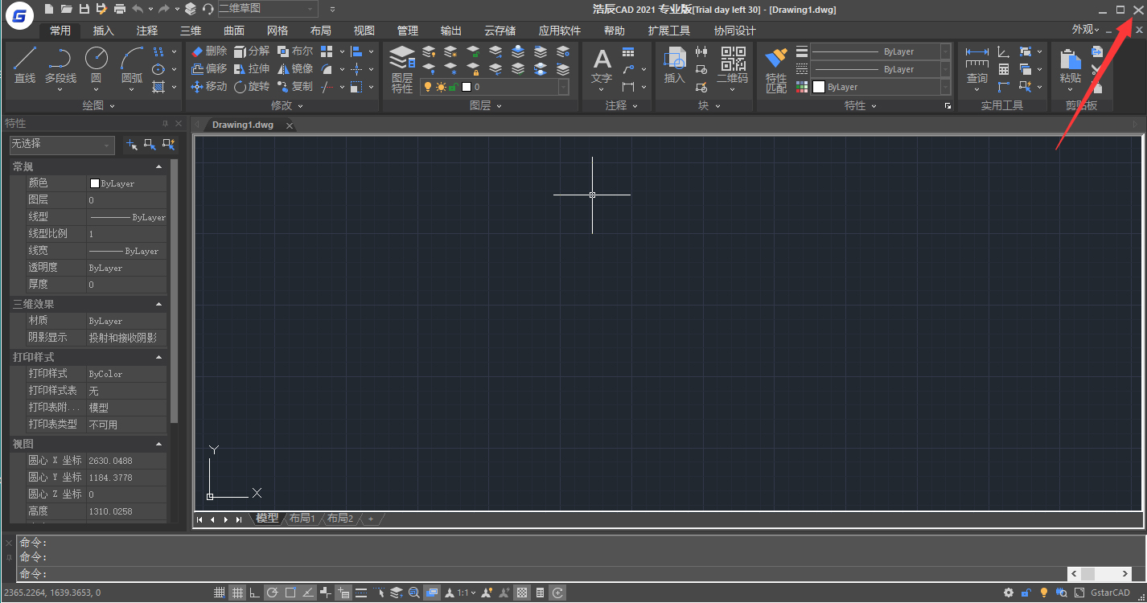Collapse the 常规 properties section
This screenshot has height=603, width=1147.
point(158,166)
